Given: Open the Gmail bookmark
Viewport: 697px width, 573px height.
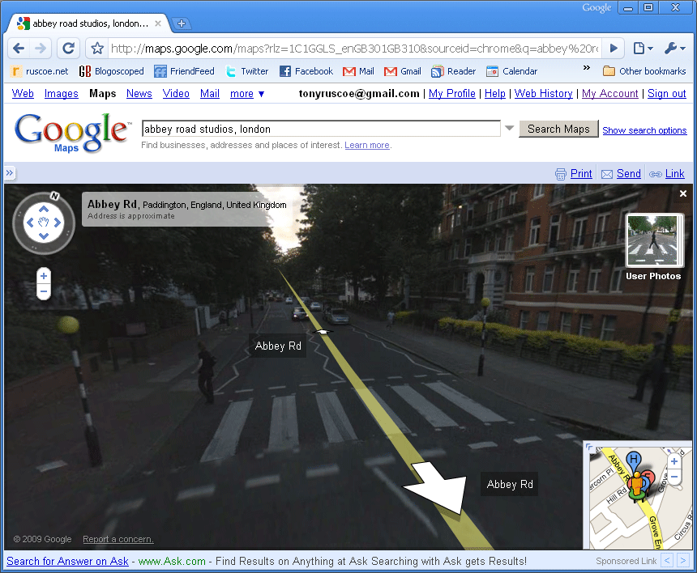Looking at the screenshot, I should 403,71.
